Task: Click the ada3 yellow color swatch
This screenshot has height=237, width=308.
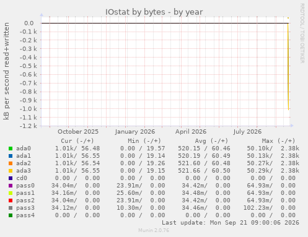Action: [x=11, y=171]
